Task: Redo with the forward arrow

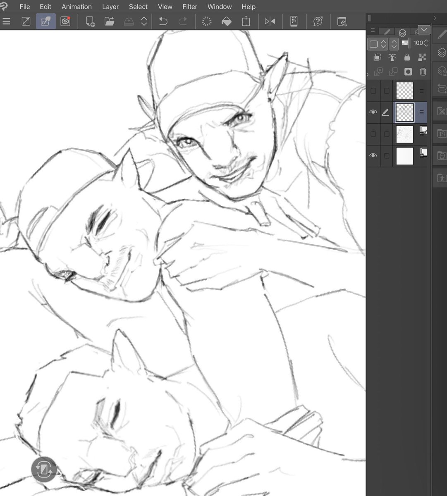Action: point(182,21)
